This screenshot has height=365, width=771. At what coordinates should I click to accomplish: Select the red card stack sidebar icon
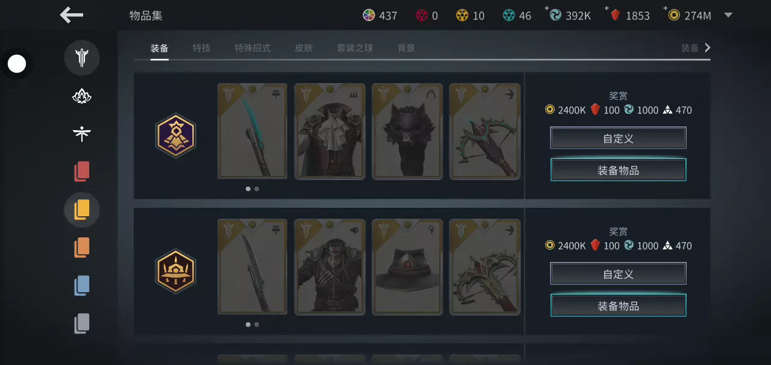coord(82,172)
